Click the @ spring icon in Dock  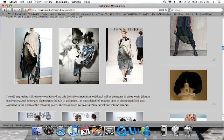(x=175, y=131)
